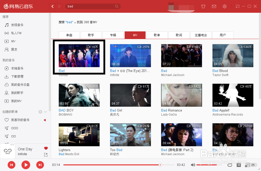
Task: Add a new playlist with plus icon
Action: 40,112
